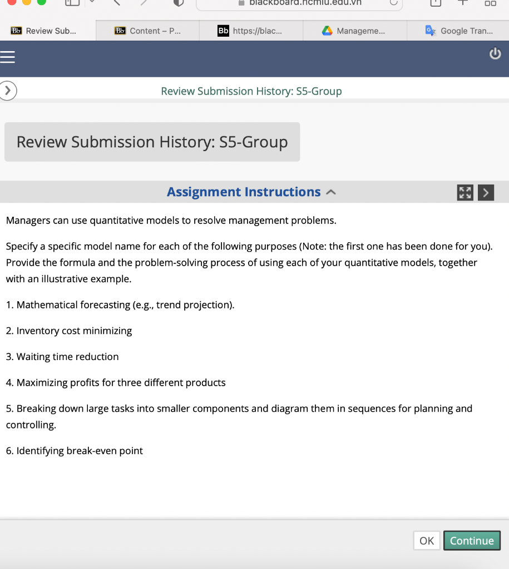This screenshot has width=509, height=569.
Task: Open the sidebar dropdown chevron
Action: coord(92,2)
